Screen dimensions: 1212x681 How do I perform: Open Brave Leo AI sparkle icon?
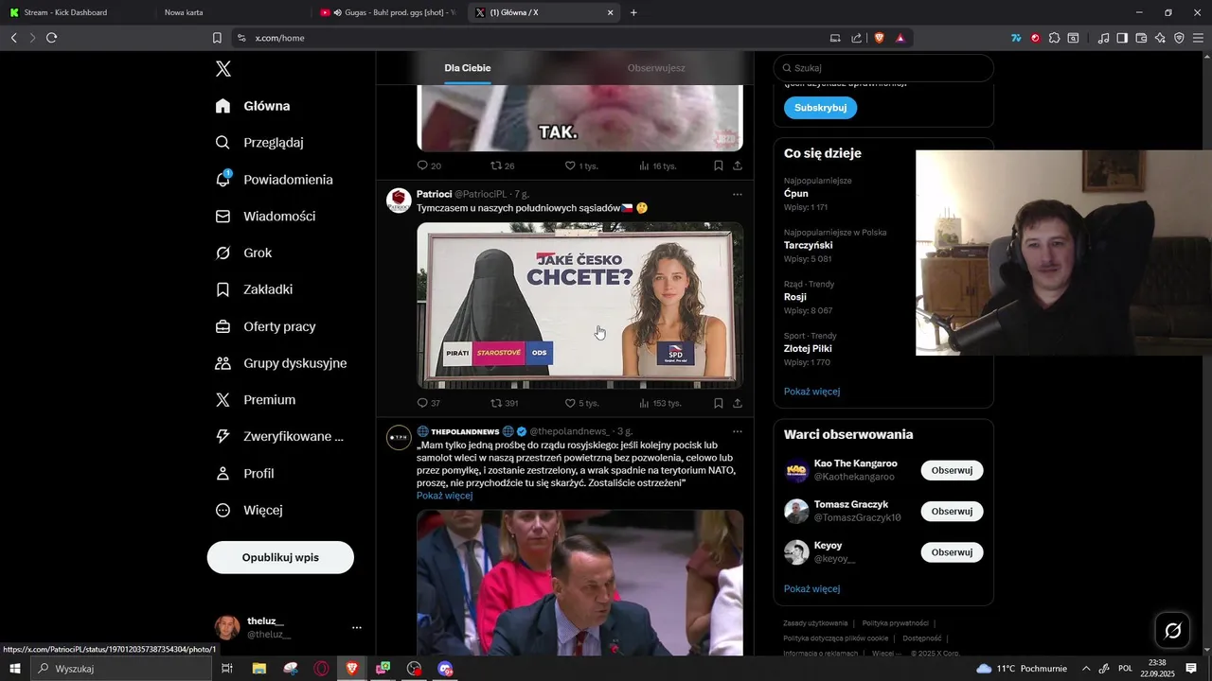[1160, 38]
